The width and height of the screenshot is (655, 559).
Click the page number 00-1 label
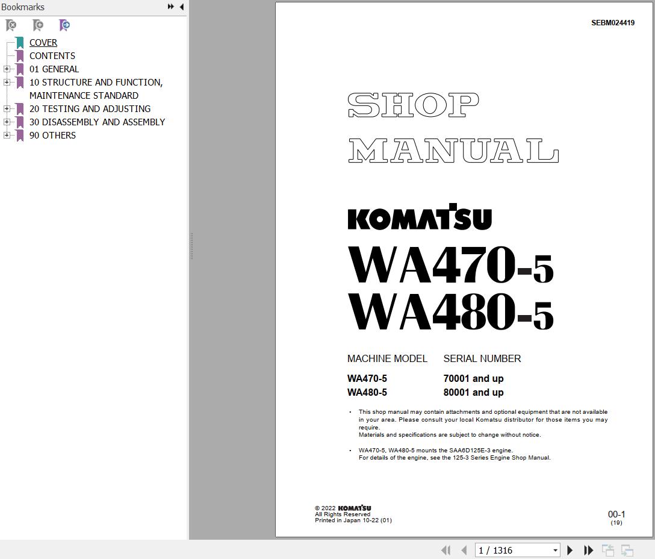tap(616, 514)
